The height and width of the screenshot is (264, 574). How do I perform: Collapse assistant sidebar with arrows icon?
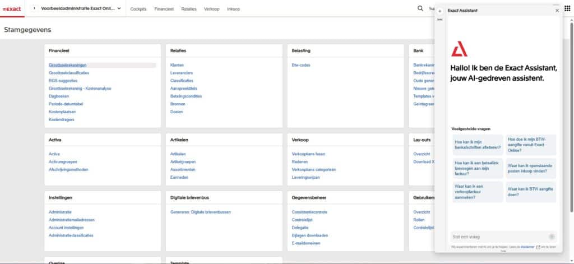pyautogui.click(x=440, y=20)
